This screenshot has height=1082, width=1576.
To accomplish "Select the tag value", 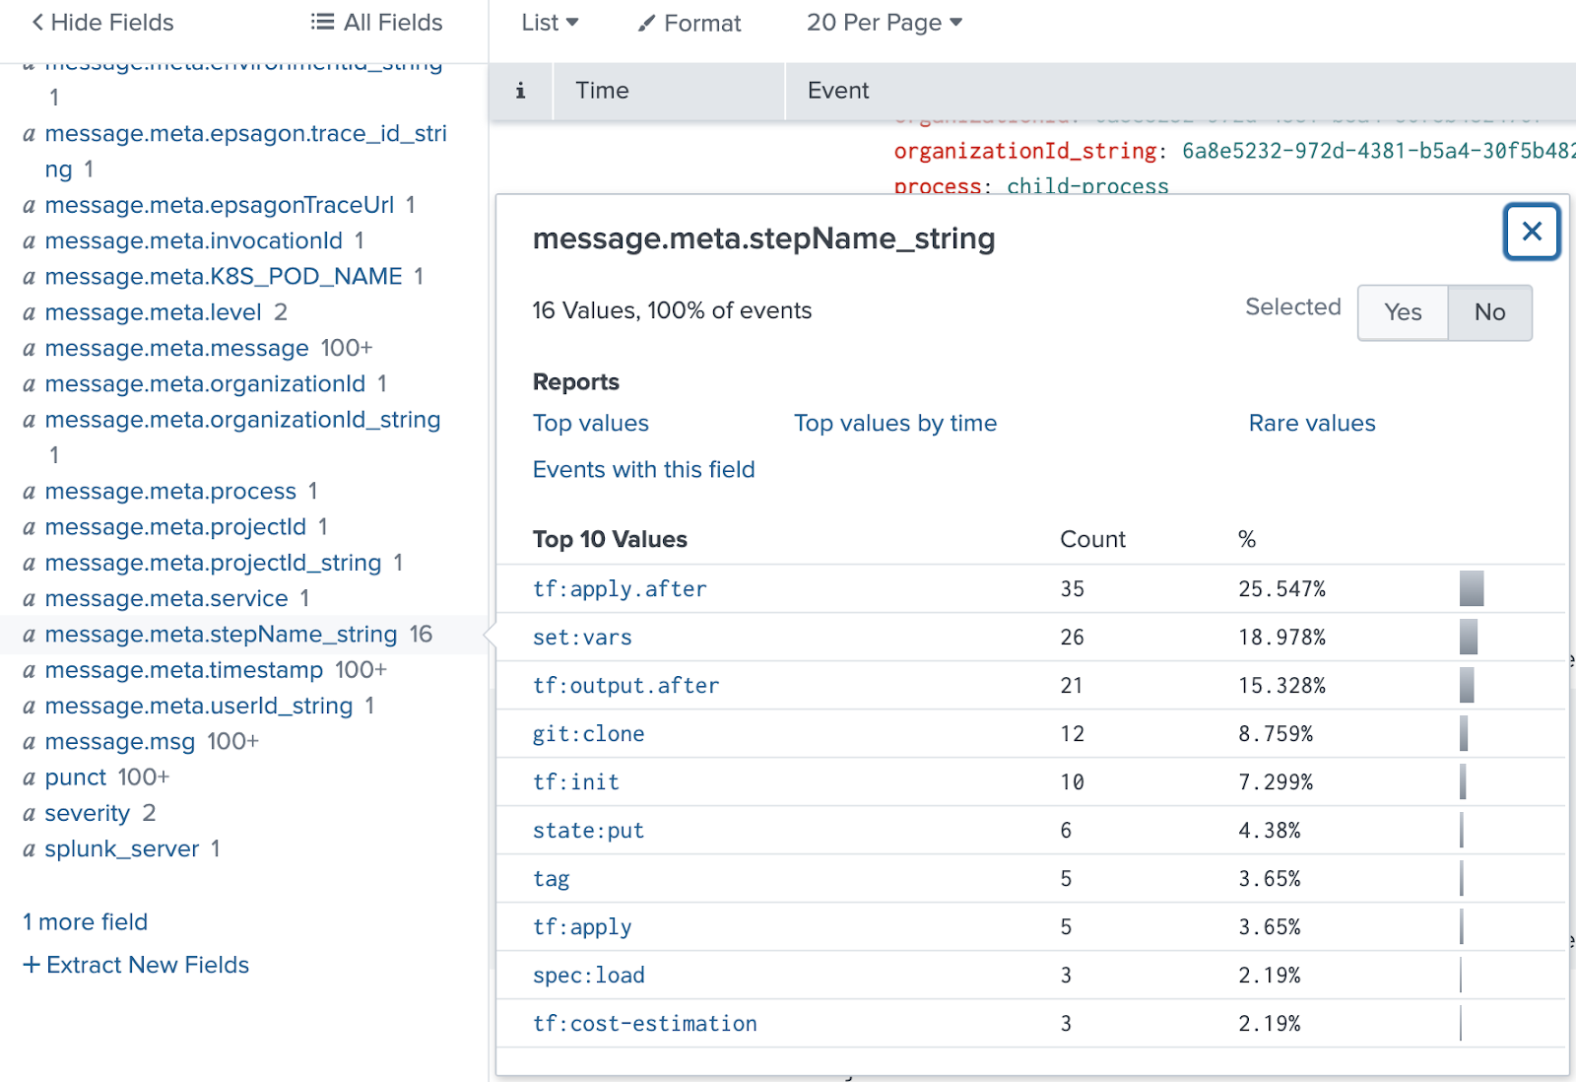I will [551, 879].
